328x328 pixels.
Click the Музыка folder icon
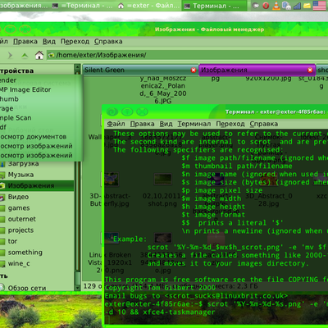pos(2,175)
